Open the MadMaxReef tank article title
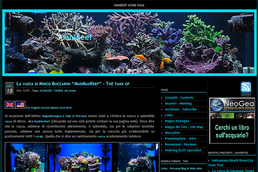 point(73,84)
